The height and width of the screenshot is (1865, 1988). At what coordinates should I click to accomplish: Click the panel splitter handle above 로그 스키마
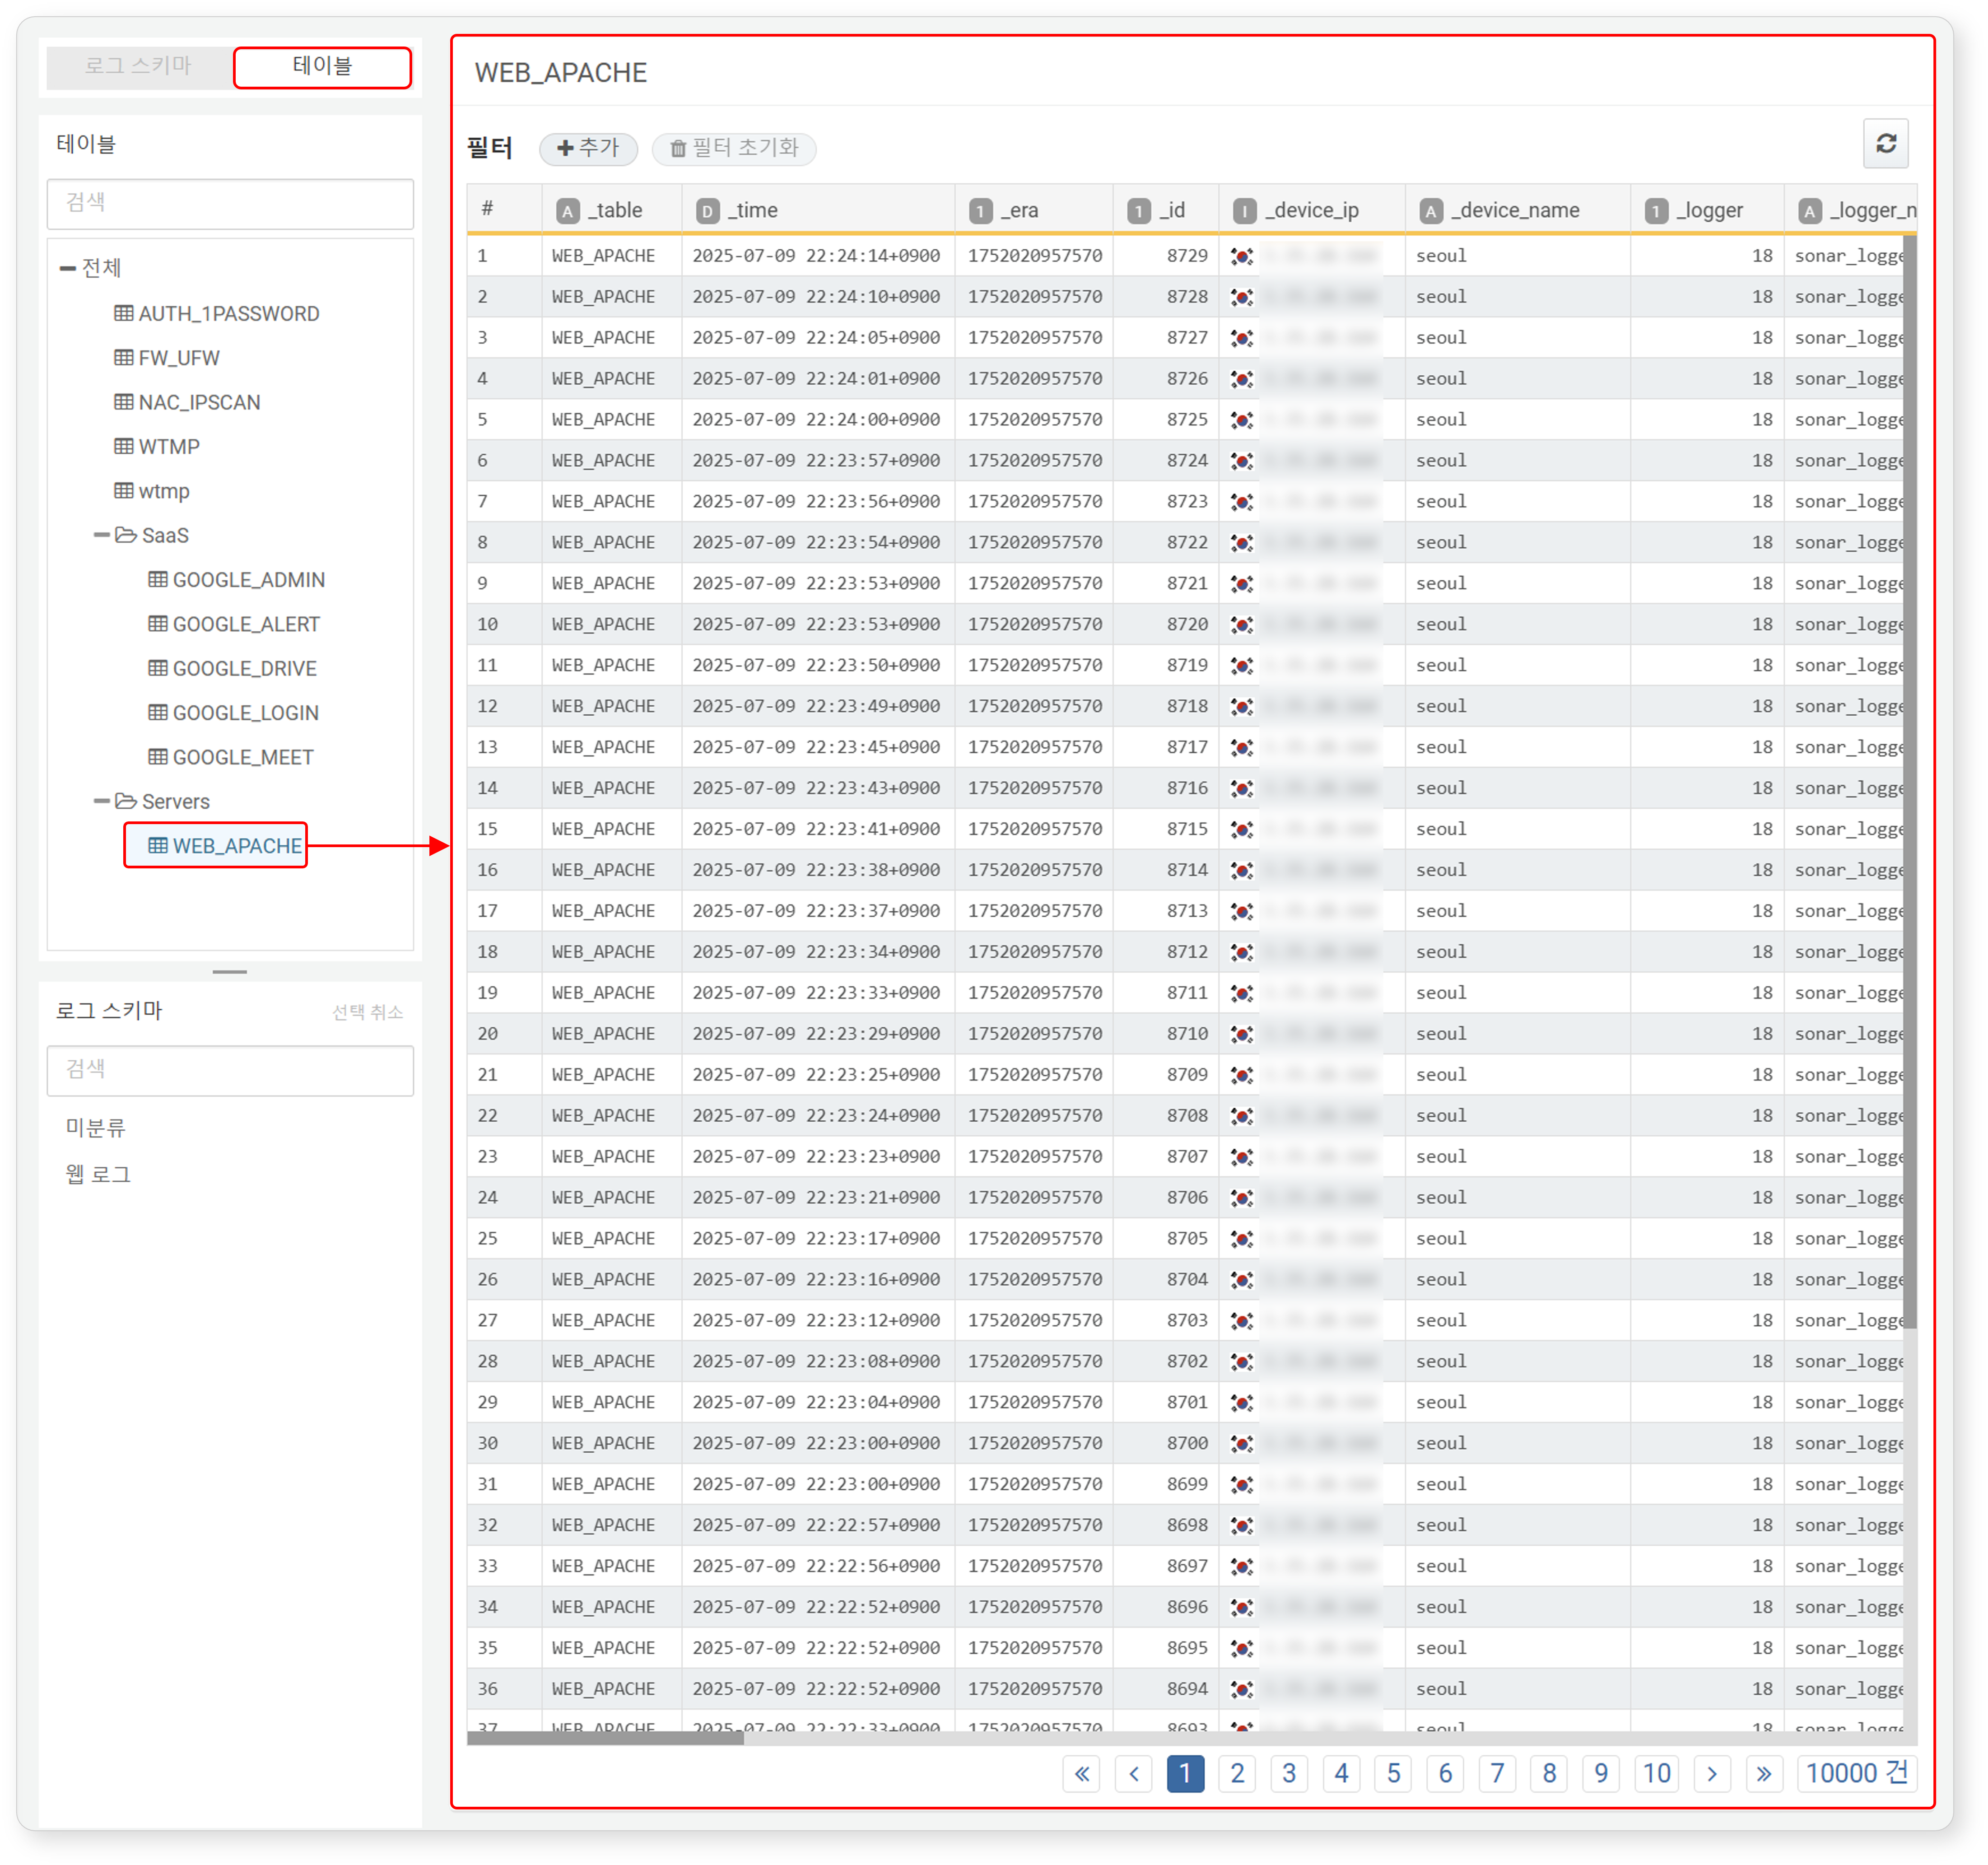coord(229,971)
